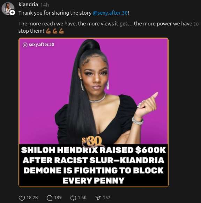The width and height of the screenshot is (201, 203).
Task: Open the attached purple image full size
Action: click(94, 112)
